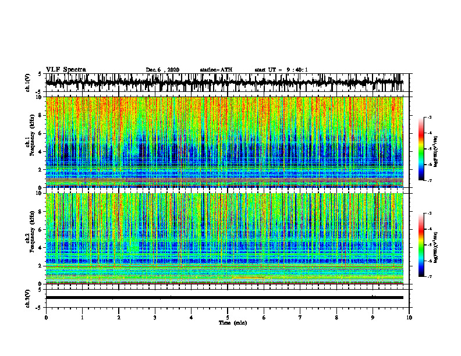Click the '8' kHz tick on ch.1 spectrogram
461x356 pixels.
coord(40,115)
